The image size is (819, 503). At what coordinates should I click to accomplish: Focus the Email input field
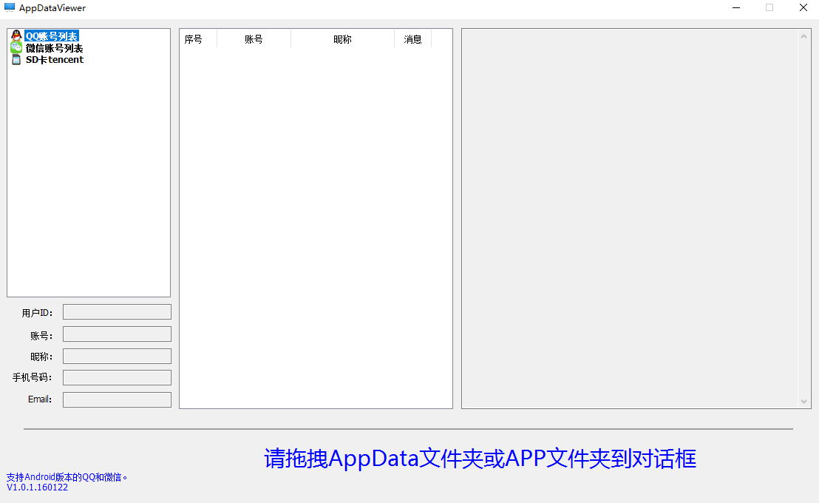pyautogui.click(x=117, y=399)
